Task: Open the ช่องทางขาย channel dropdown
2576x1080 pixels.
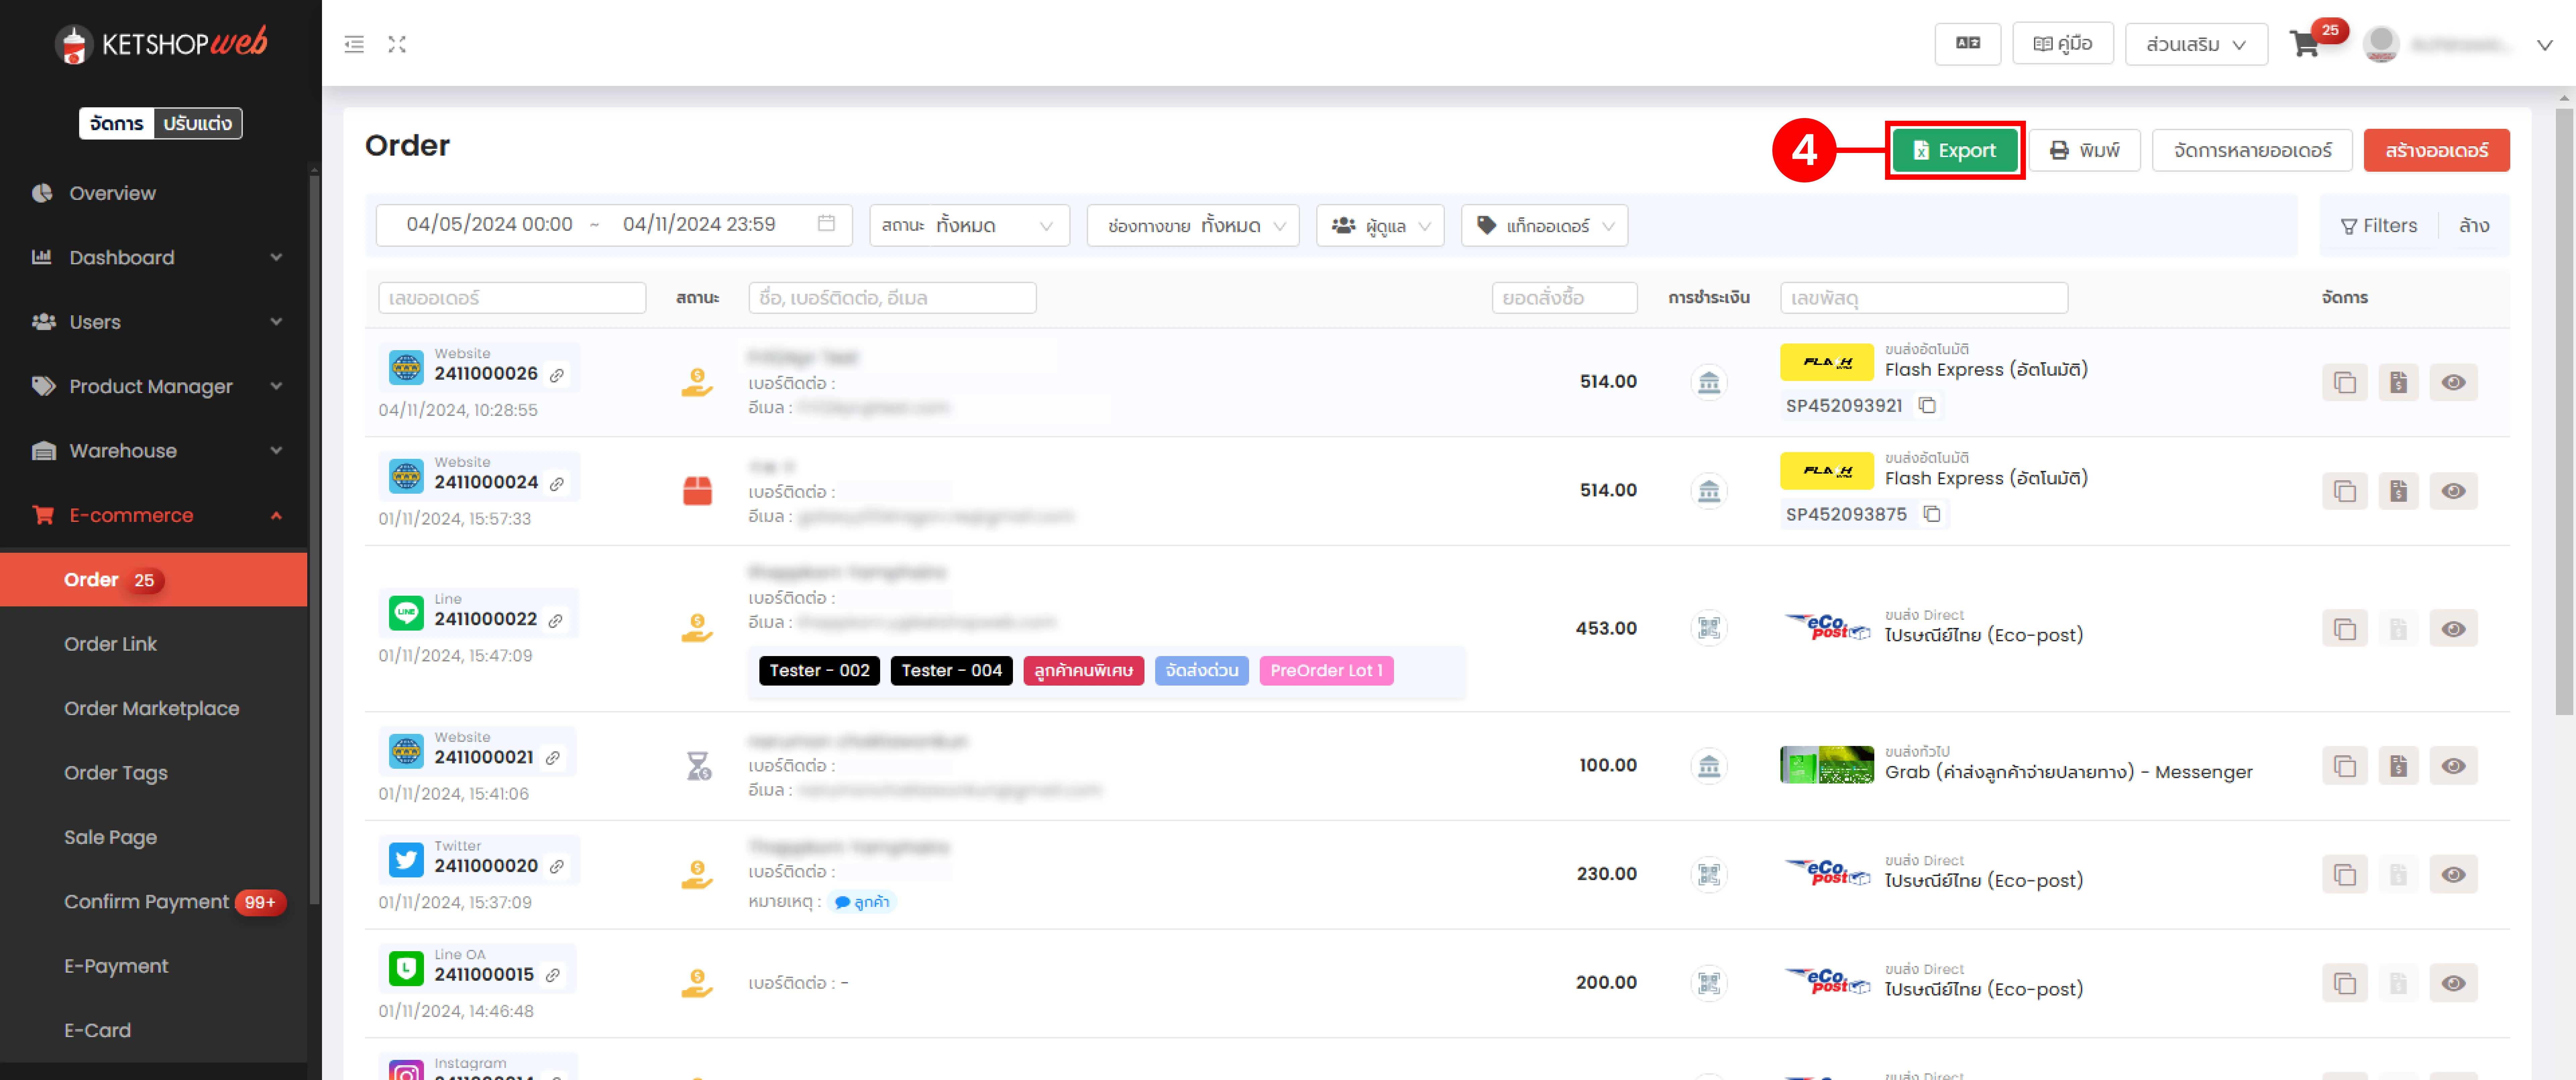Action: point(1193,225)
